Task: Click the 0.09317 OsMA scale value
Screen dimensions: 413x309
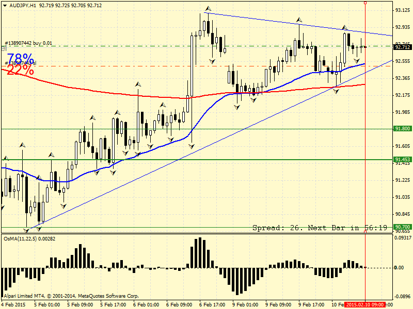Action: coord(403,238)
